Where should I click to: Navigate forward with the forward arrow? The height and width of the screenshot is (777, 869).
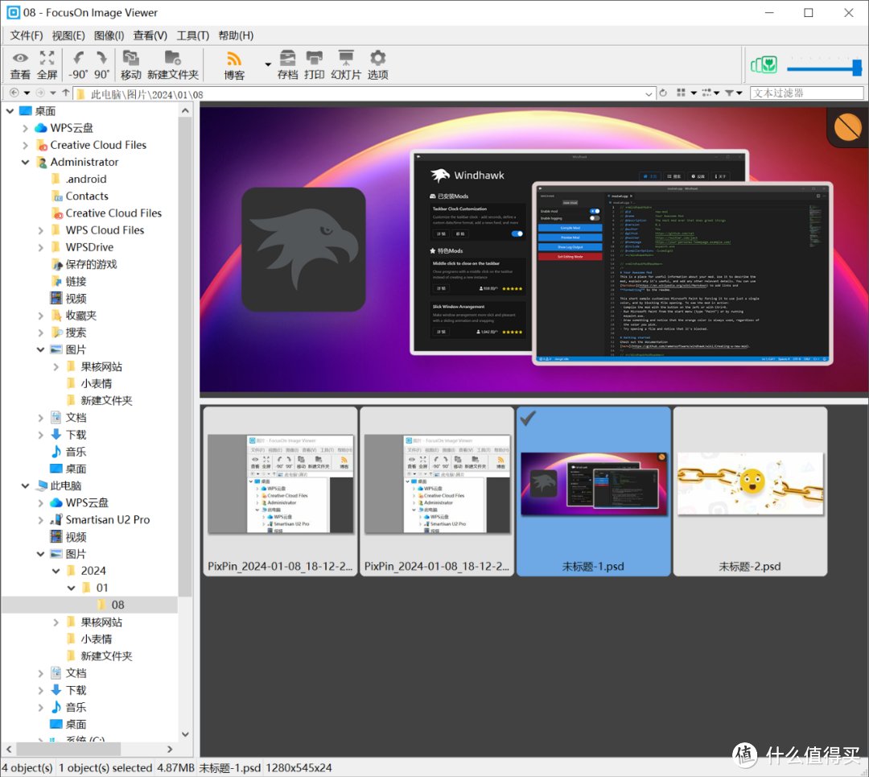pos(40,93)
